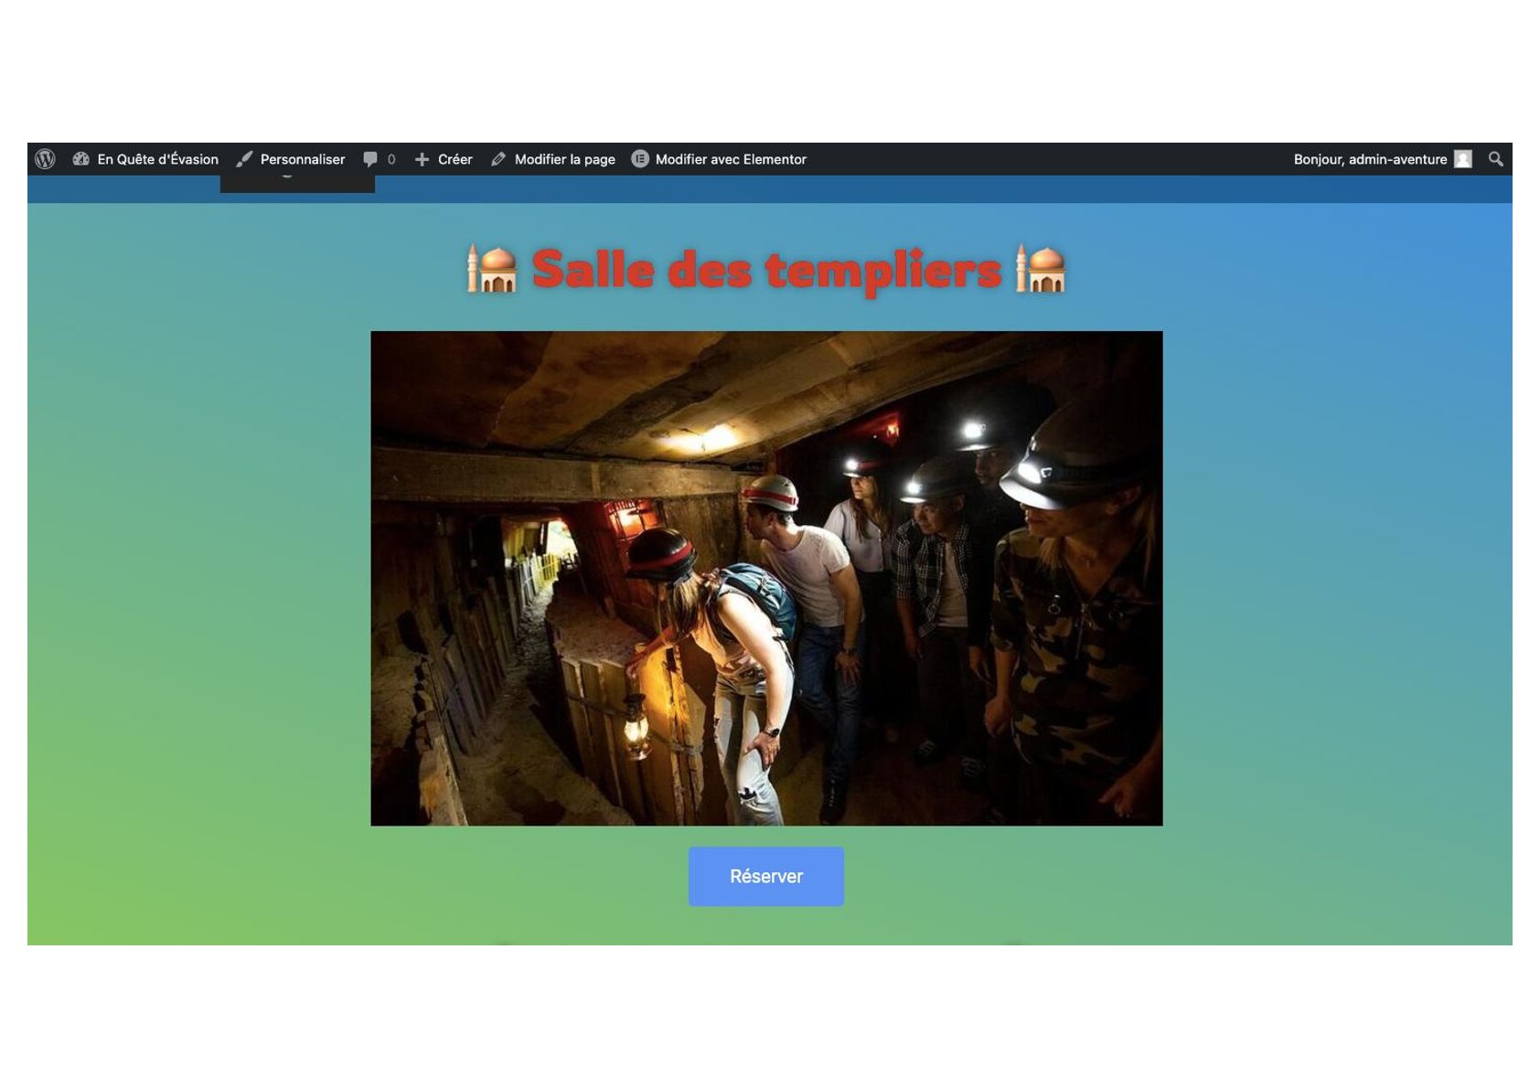Image resolution: width=1540 pixels, height=1088 pixels.
Task: Click the Salle des templiers heading
Action: tap(766, 270)
